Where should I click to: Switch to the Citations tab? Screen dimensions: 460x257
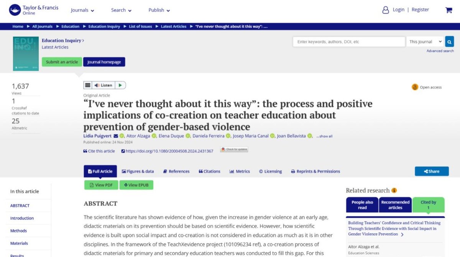[210, 171]
